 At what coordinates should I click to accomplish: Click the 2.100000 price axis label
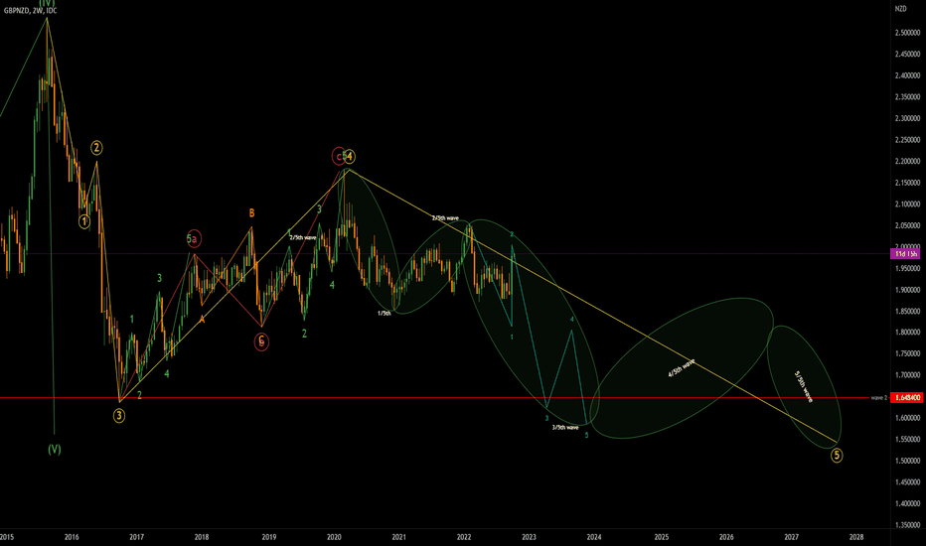907,205
